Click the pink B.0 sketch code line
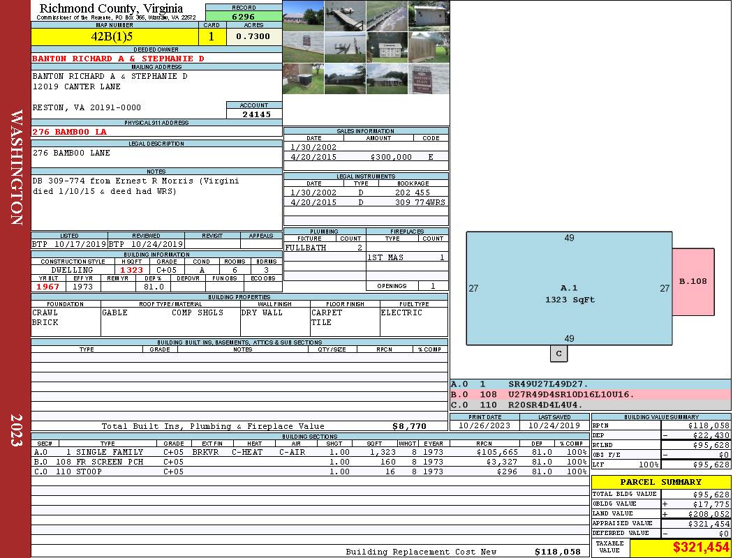This screenshot has width=733, height=558. 590,394
